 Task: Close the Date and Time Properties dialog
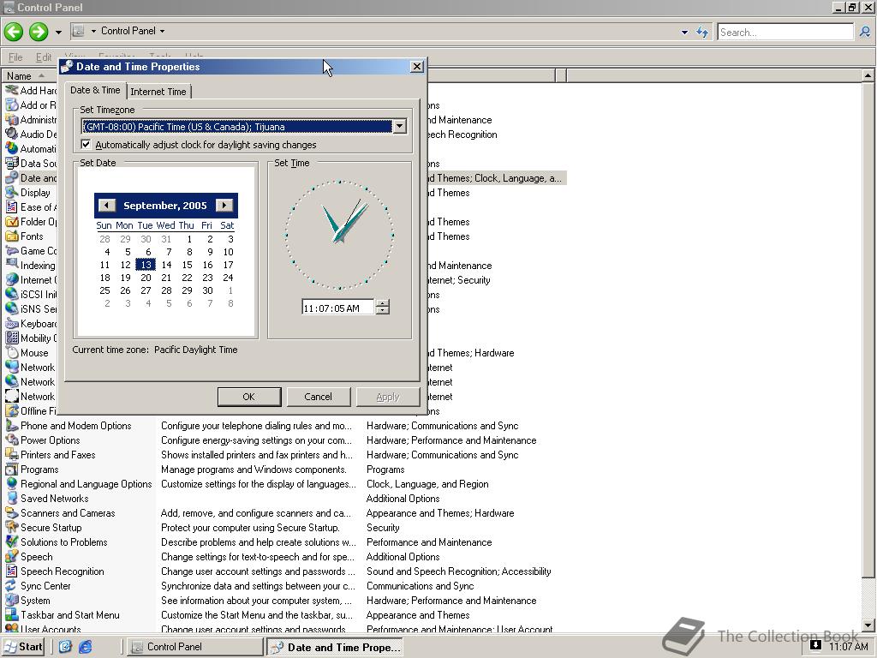(417, 67)
